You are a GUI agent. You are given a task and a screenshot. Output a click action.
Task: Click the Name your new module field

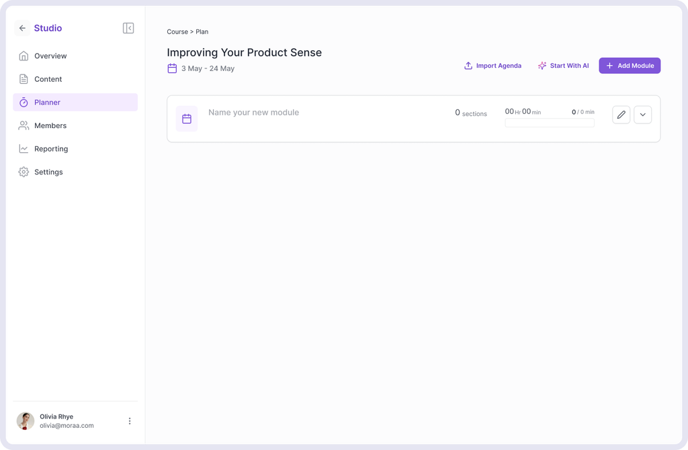pyautogui.click(x=253, y=113)
